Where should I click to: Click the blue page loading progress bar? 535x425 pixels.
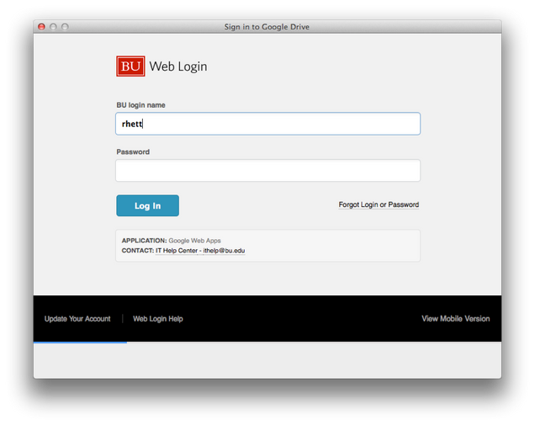(x=80, y=342)
